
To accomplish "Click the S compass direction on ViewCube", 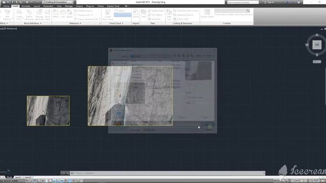I will (x=317, y=55).
